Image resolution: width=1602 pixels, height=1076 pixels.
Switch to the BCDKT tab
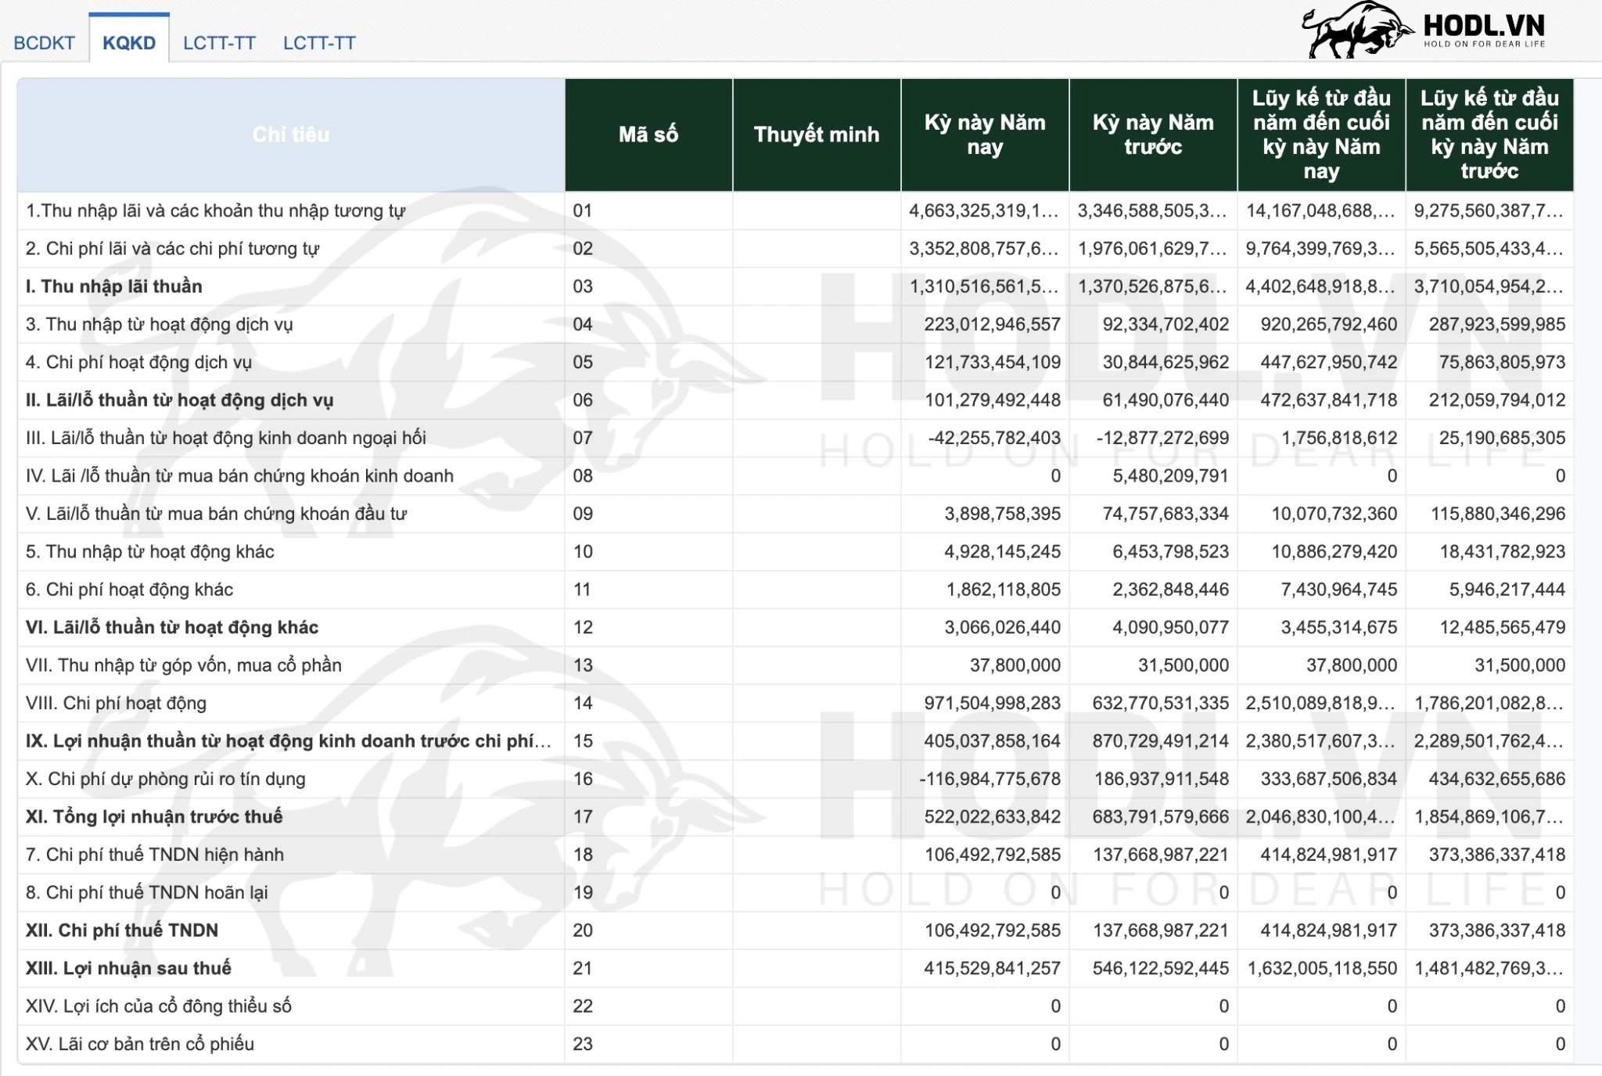[x=44, y=43]
